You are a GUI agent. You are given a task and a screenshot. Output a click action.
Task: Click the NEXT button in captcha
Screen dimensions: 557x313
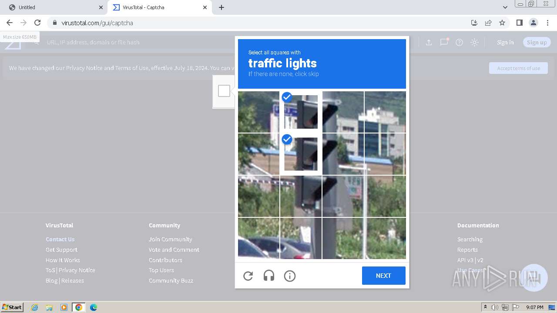pos(383,276)
